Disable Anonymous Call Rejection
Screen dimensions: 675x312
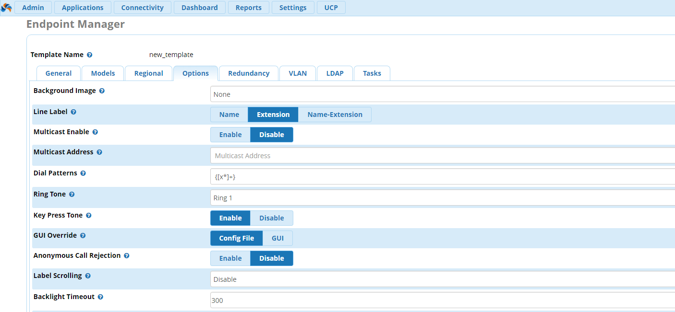point(272,258)
